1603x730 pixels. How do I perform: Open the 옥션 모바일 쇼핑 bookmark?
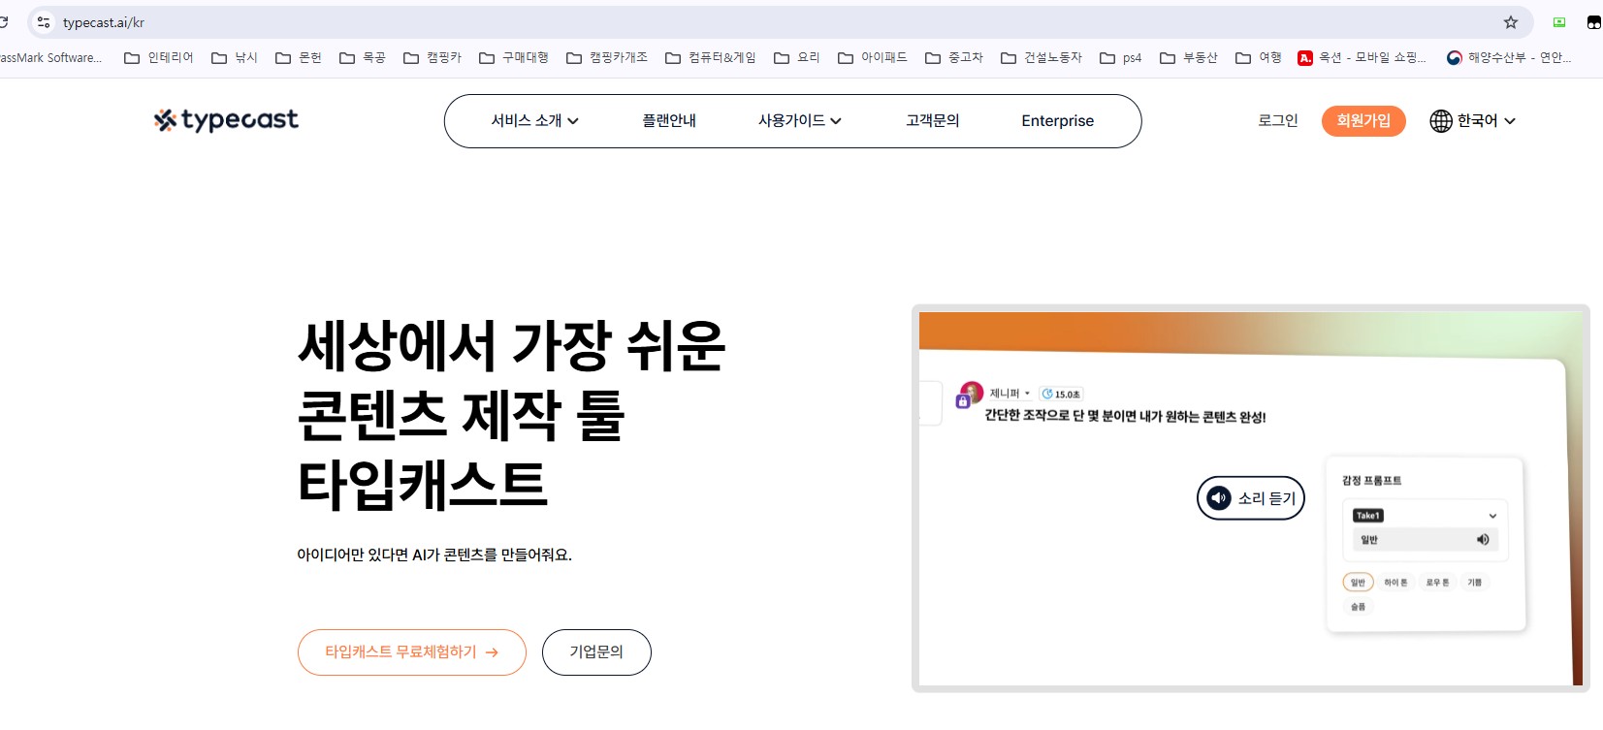[x=1363, y=58]
